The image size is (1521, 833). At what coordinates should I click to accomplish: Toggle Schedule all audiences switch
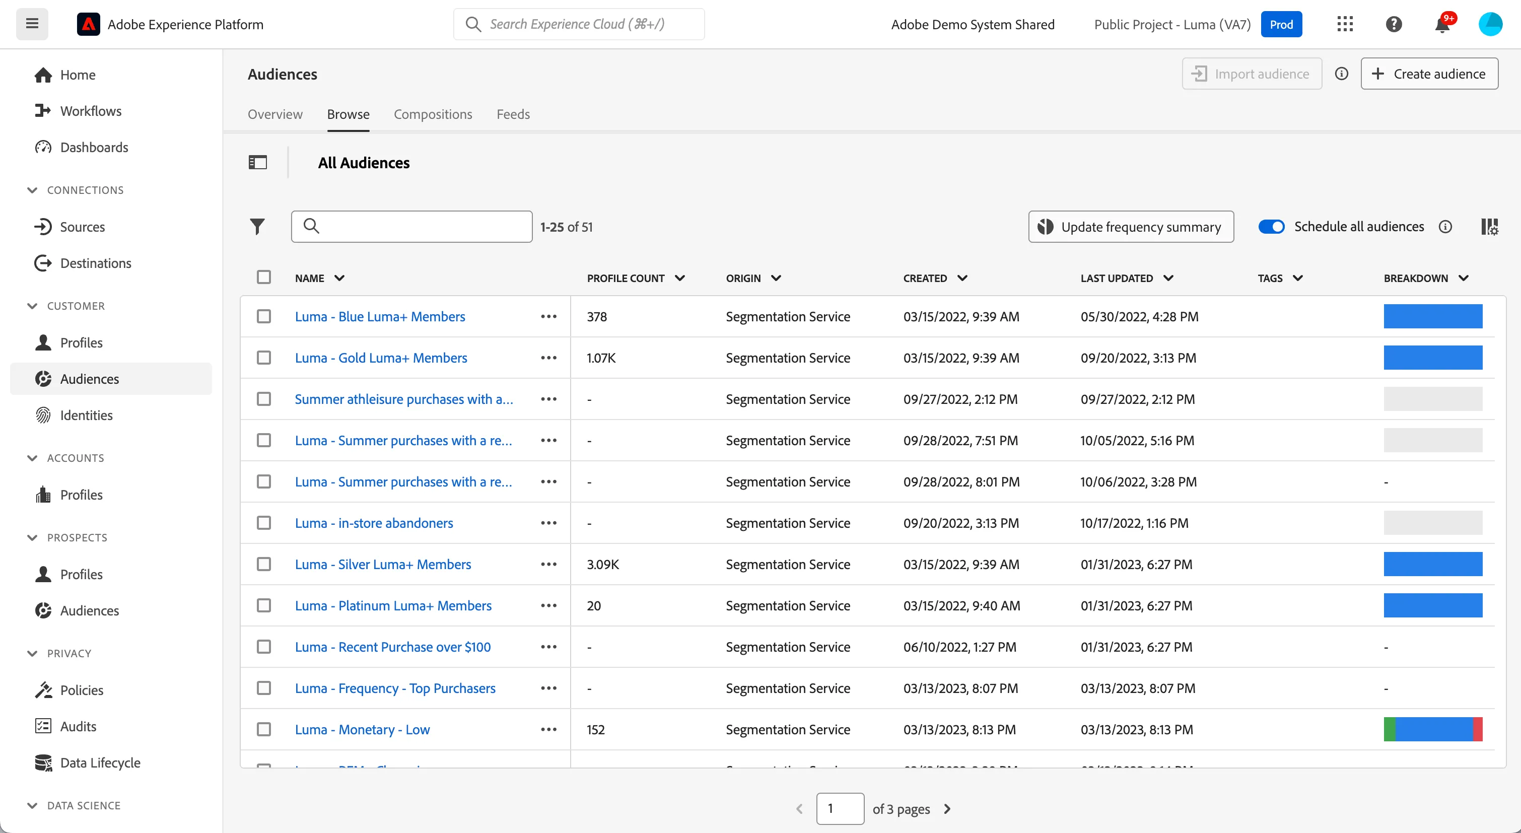click(1271, 227)
